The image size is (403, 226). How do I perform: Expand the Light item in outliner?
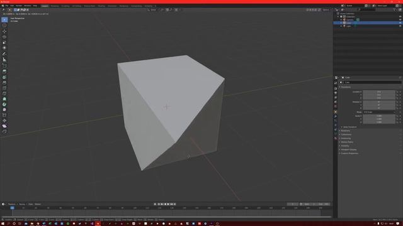click(341, 26)
